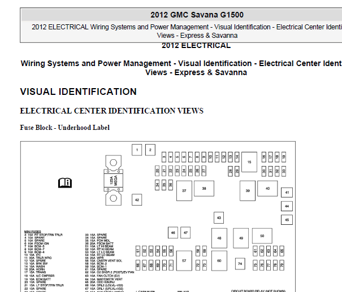Click mini fuse slot 14 in diagram
342x292 pixels.
click(x=237, y=157)
